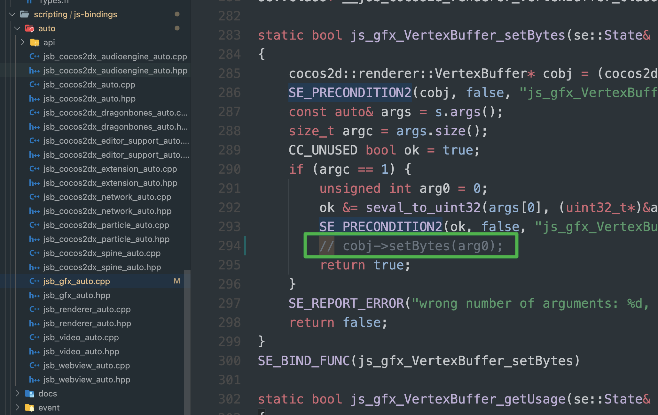Viewport: 658px width, 415px height.
Task: Click the api package folder icon
Action: (x=35, y=42)
